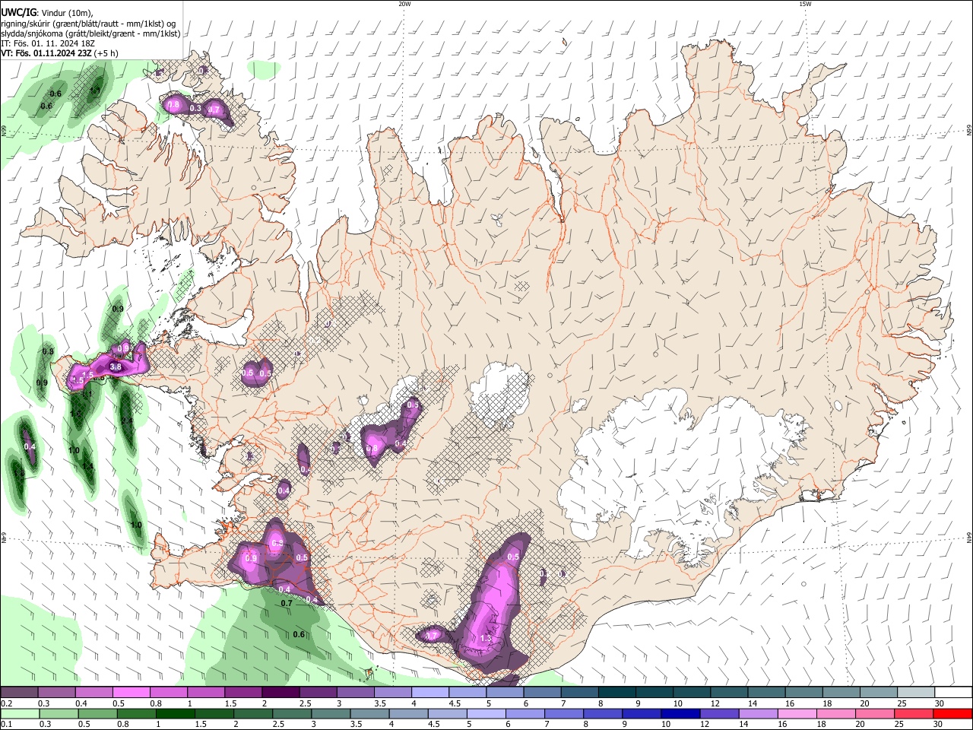973x730 pixels.
Task: Click the 'rigning/skúrir' legend description line
Action: coord(88,23)
